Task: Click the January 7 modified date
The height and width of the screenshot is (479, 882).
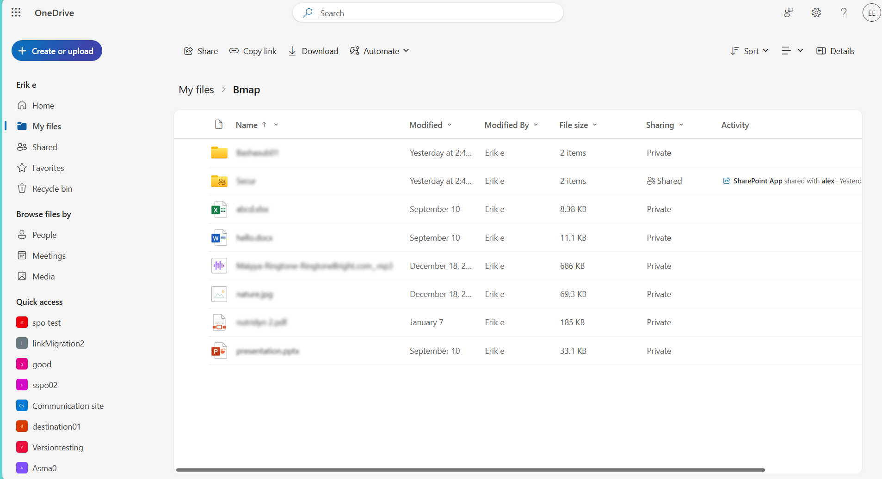Action: (426, 322)
